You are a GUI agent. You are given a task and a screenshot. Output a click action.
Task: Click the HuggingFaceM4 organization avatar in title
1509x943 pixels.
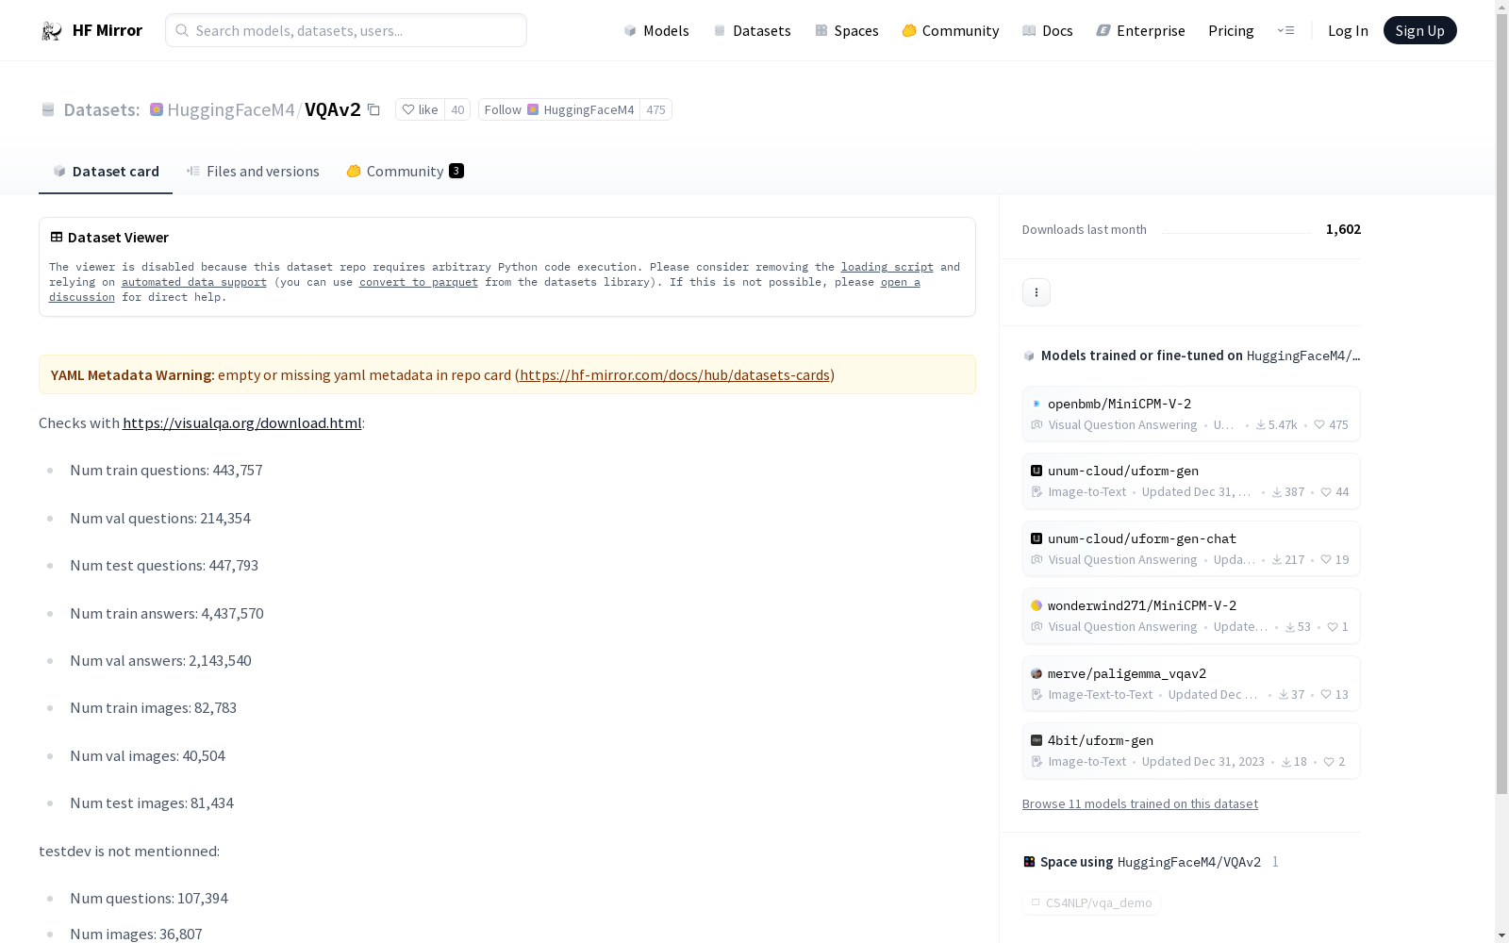(157, 109)
